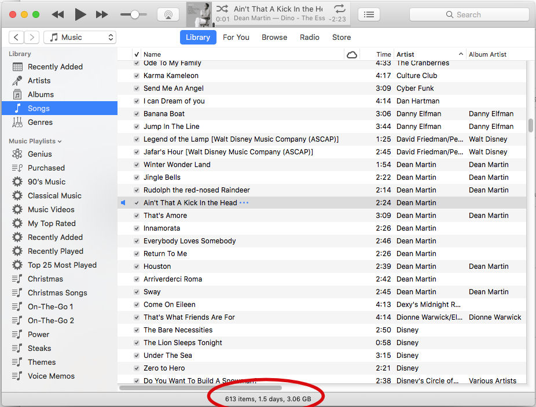The width and height of the screenshot is (536, 407).
Task: Open the Christmas playlist
Action: tap(60, 279)
